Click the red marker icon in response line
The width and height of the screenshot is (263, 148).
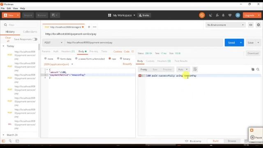(x=140, y=76)
